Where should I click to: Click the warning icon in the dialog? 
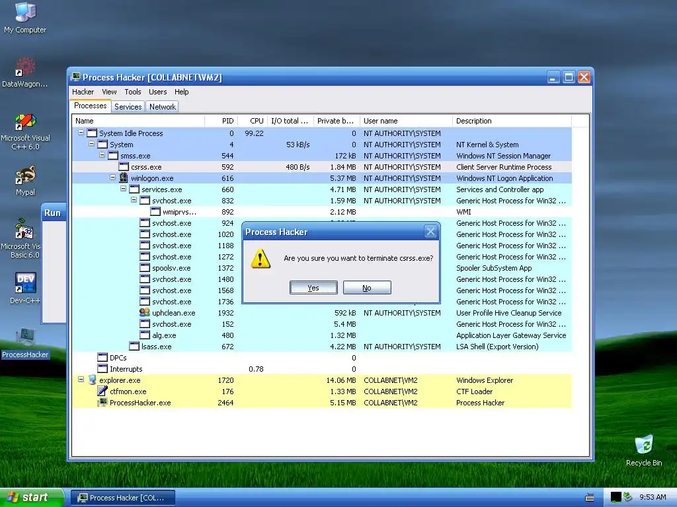point(260,259)
